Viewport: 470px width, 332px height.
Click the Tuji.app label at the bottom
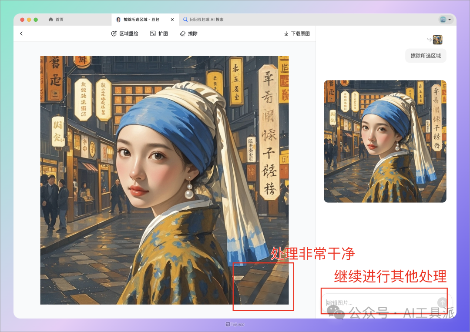click(x=234, y=324)
